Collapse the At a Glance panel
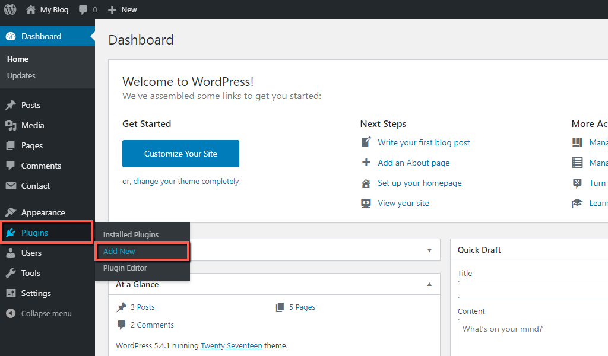608x356 pixels. coord(429,284)
